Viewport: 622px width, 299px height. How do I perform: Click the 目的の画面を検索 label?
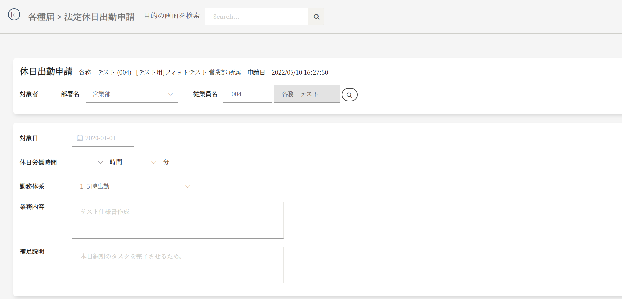pyautogui.click(x=172, y=16)
